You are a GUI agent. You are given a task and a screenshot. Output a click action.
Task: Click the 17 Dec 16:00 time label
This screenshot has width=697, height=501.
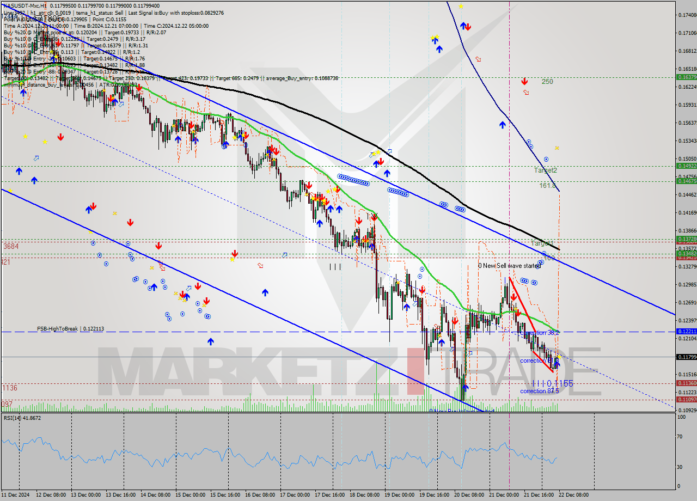coord(330,494)
